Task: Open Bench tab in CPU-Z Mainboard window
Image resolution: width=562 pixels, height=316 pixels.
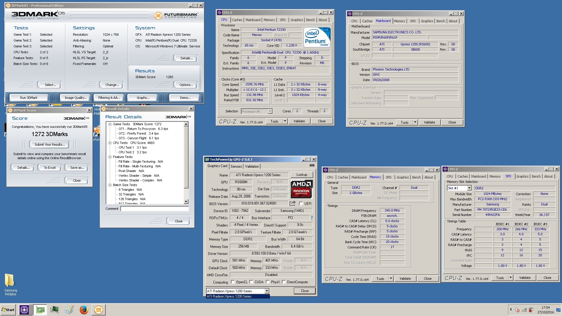Action: (x=441, y=21)
